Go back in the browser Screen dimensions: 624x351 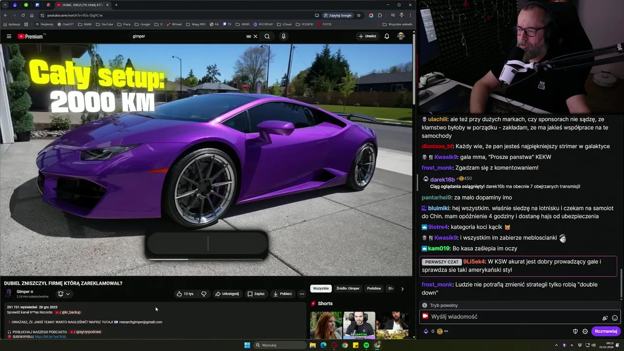coord(5,15)
